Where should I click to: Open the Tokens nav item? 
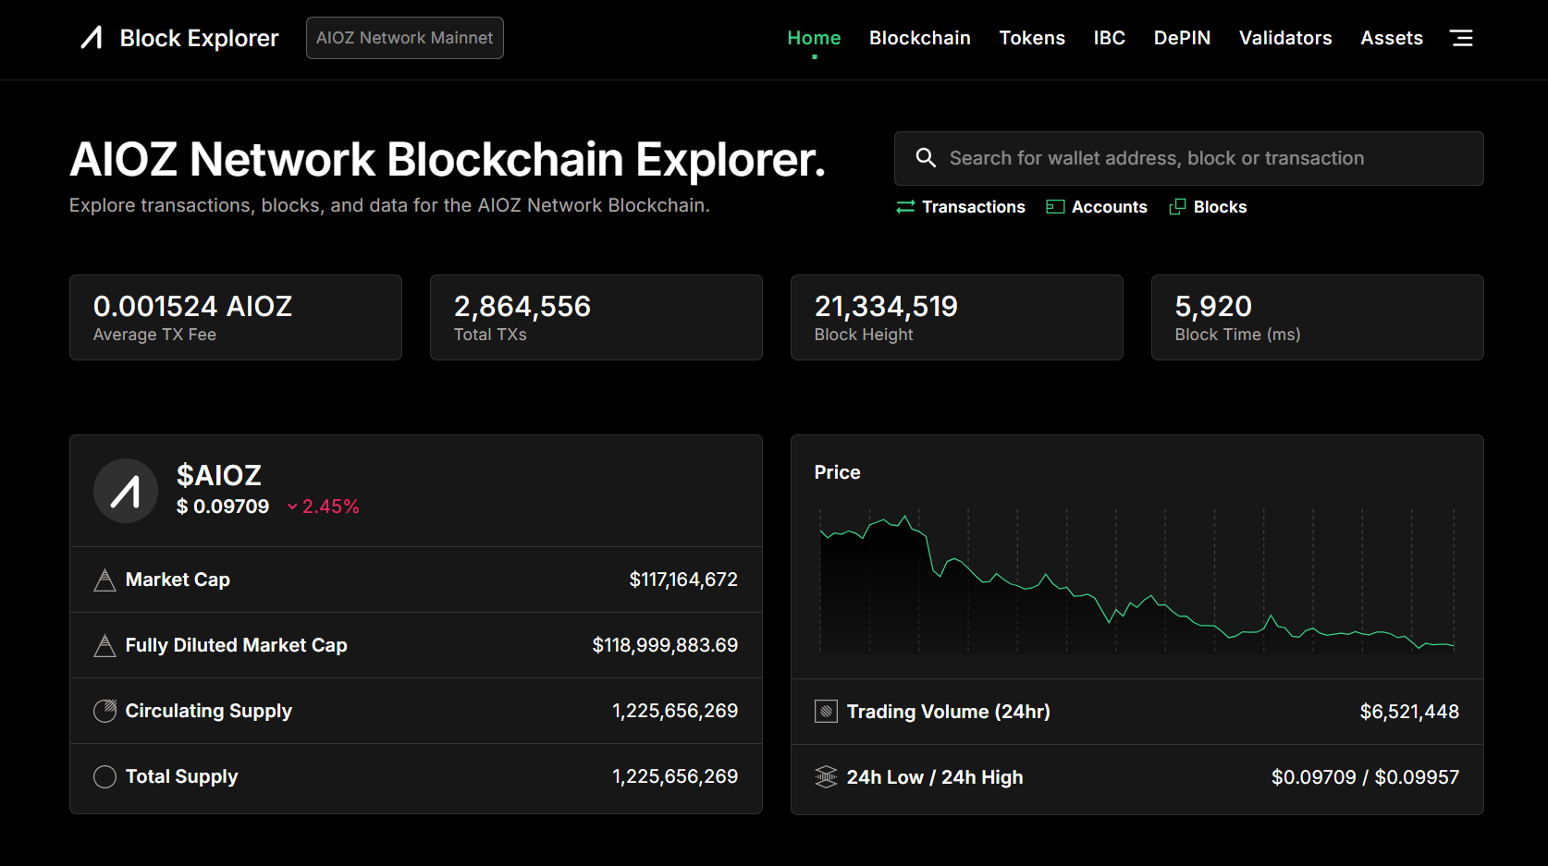[x=1032, y=38]
